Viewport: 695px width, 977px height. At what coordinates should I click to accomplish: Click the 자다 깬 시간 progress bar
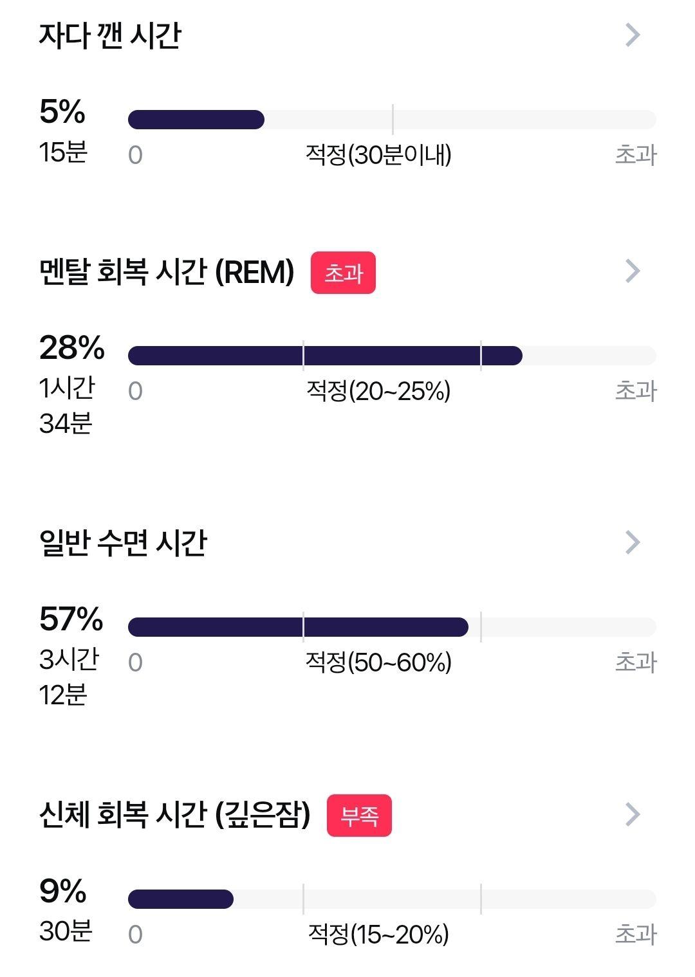pyautogui.click(x=392, y=120)
